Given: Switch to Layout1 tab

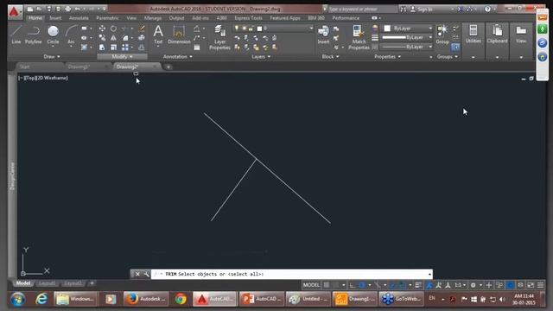Looking at the screenshot, I should click(x=47, y=283).
